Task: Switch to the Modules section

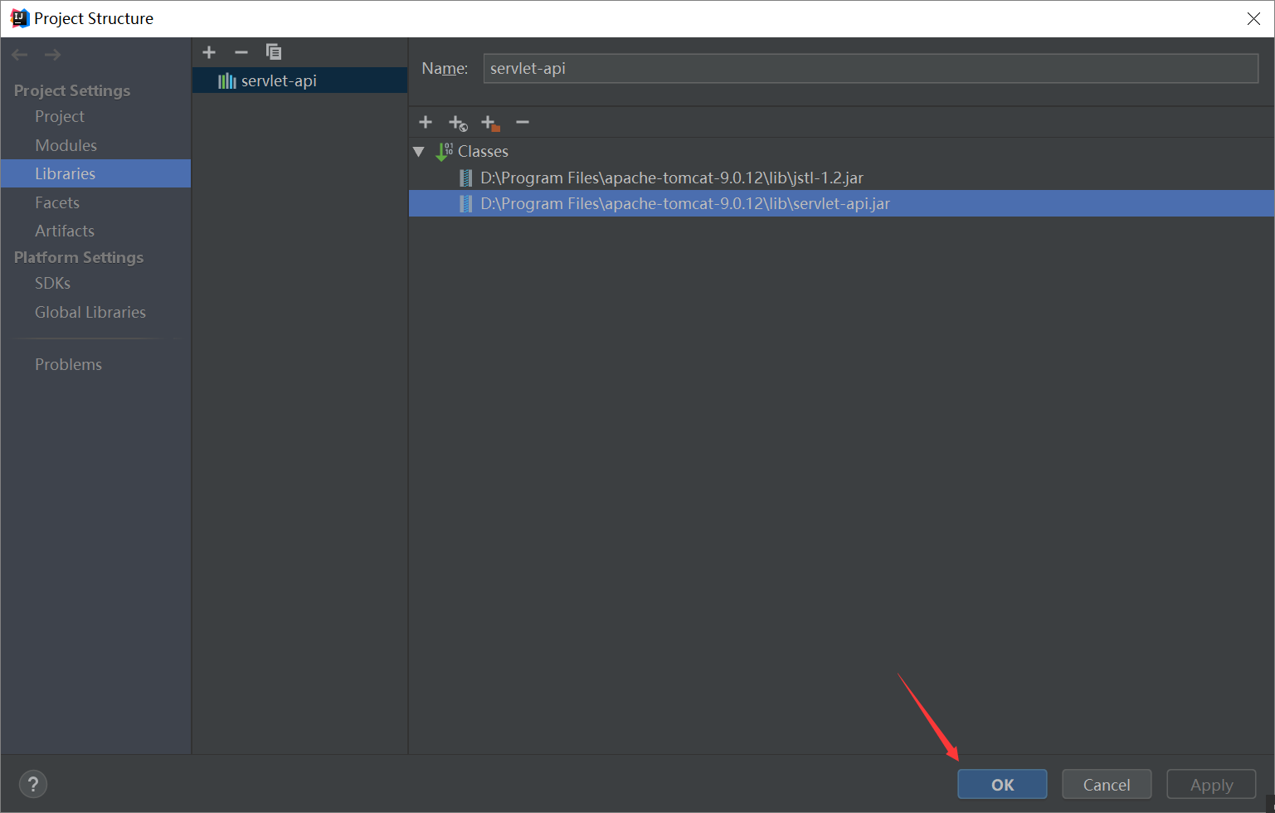Action: point(66,144)
